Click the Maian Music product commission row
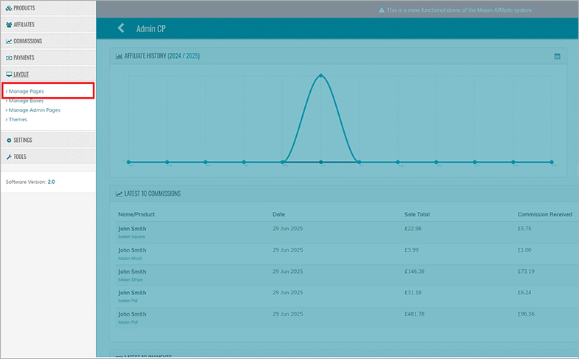The height and width of the screenshot is (359, 579). 131,258
